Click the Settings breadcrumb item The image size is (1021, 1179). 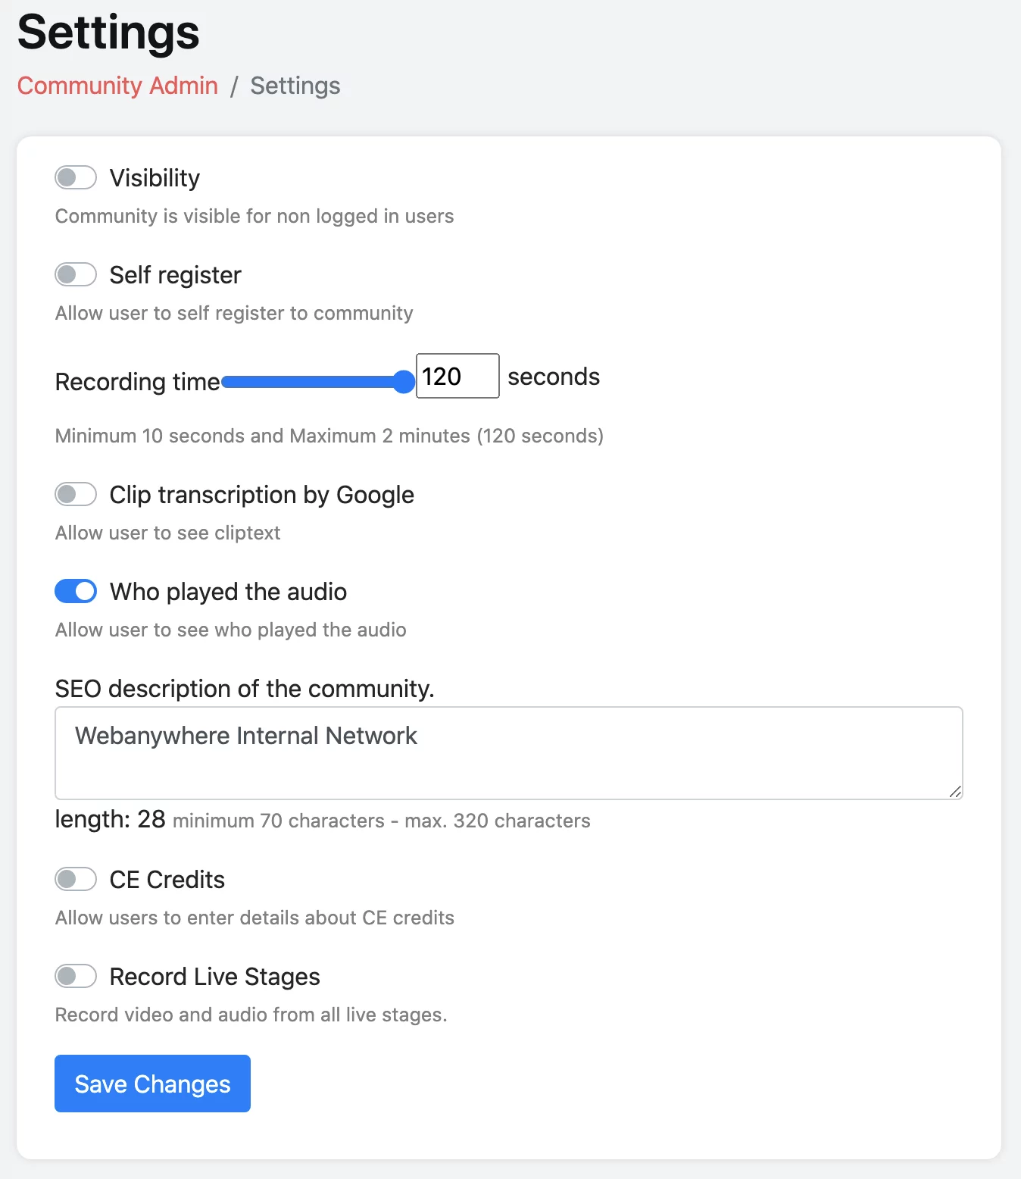pos(295,86)
